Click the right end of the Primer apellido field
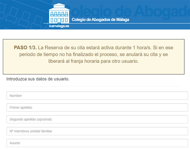This screenshot has width=190, height=149. tap(180, 108)
